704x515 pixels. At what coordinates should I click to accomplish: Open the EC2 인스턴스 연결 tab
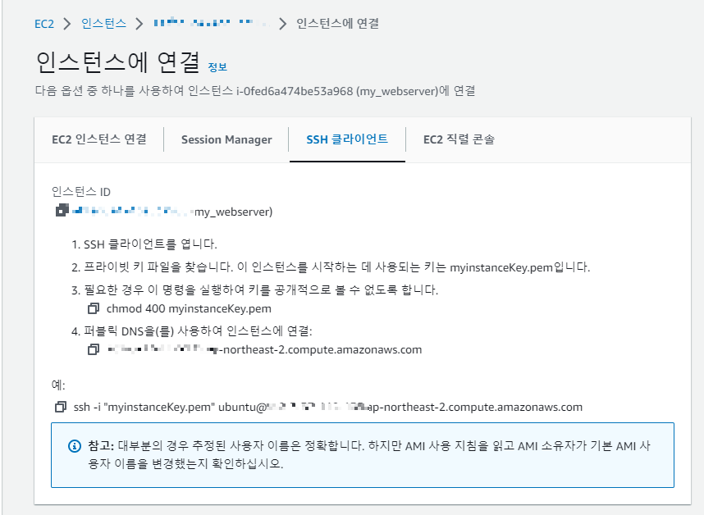pos(99,139)
